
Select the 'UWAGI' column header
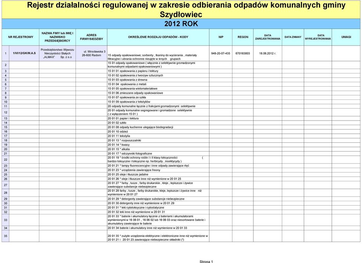346,37
